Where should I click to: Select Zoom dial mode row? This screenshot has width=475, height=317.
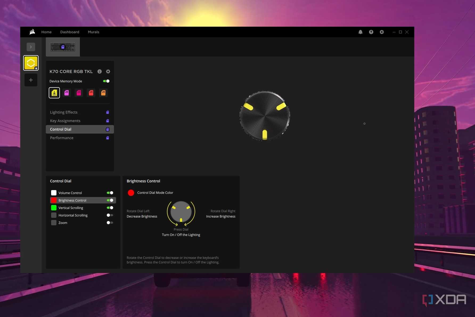pyautogui.click(x=83, y=223)
